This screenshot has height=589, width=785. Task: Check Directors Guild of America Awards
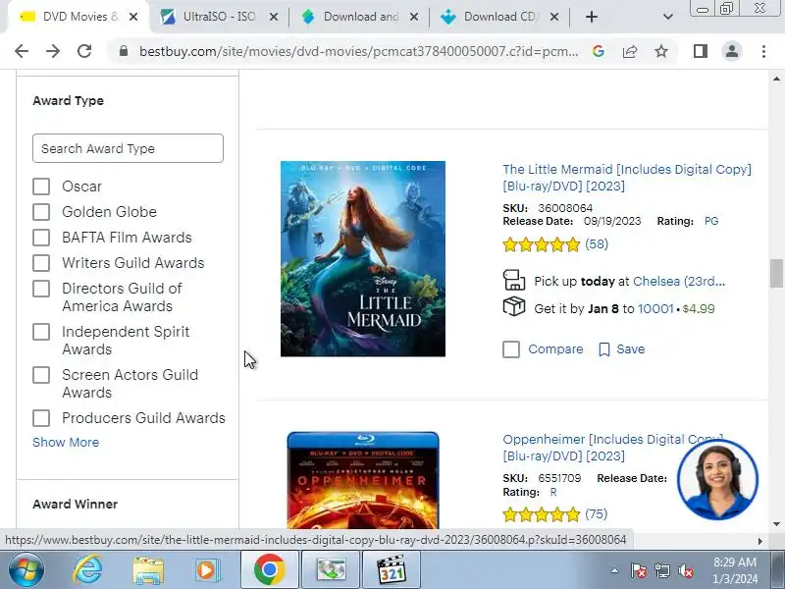click(x=41, y=289)
